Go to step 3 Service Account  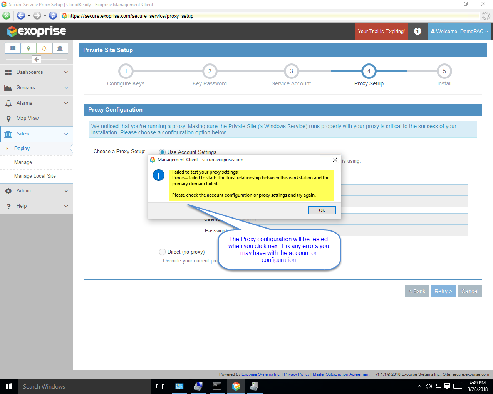tap(292, 71)
